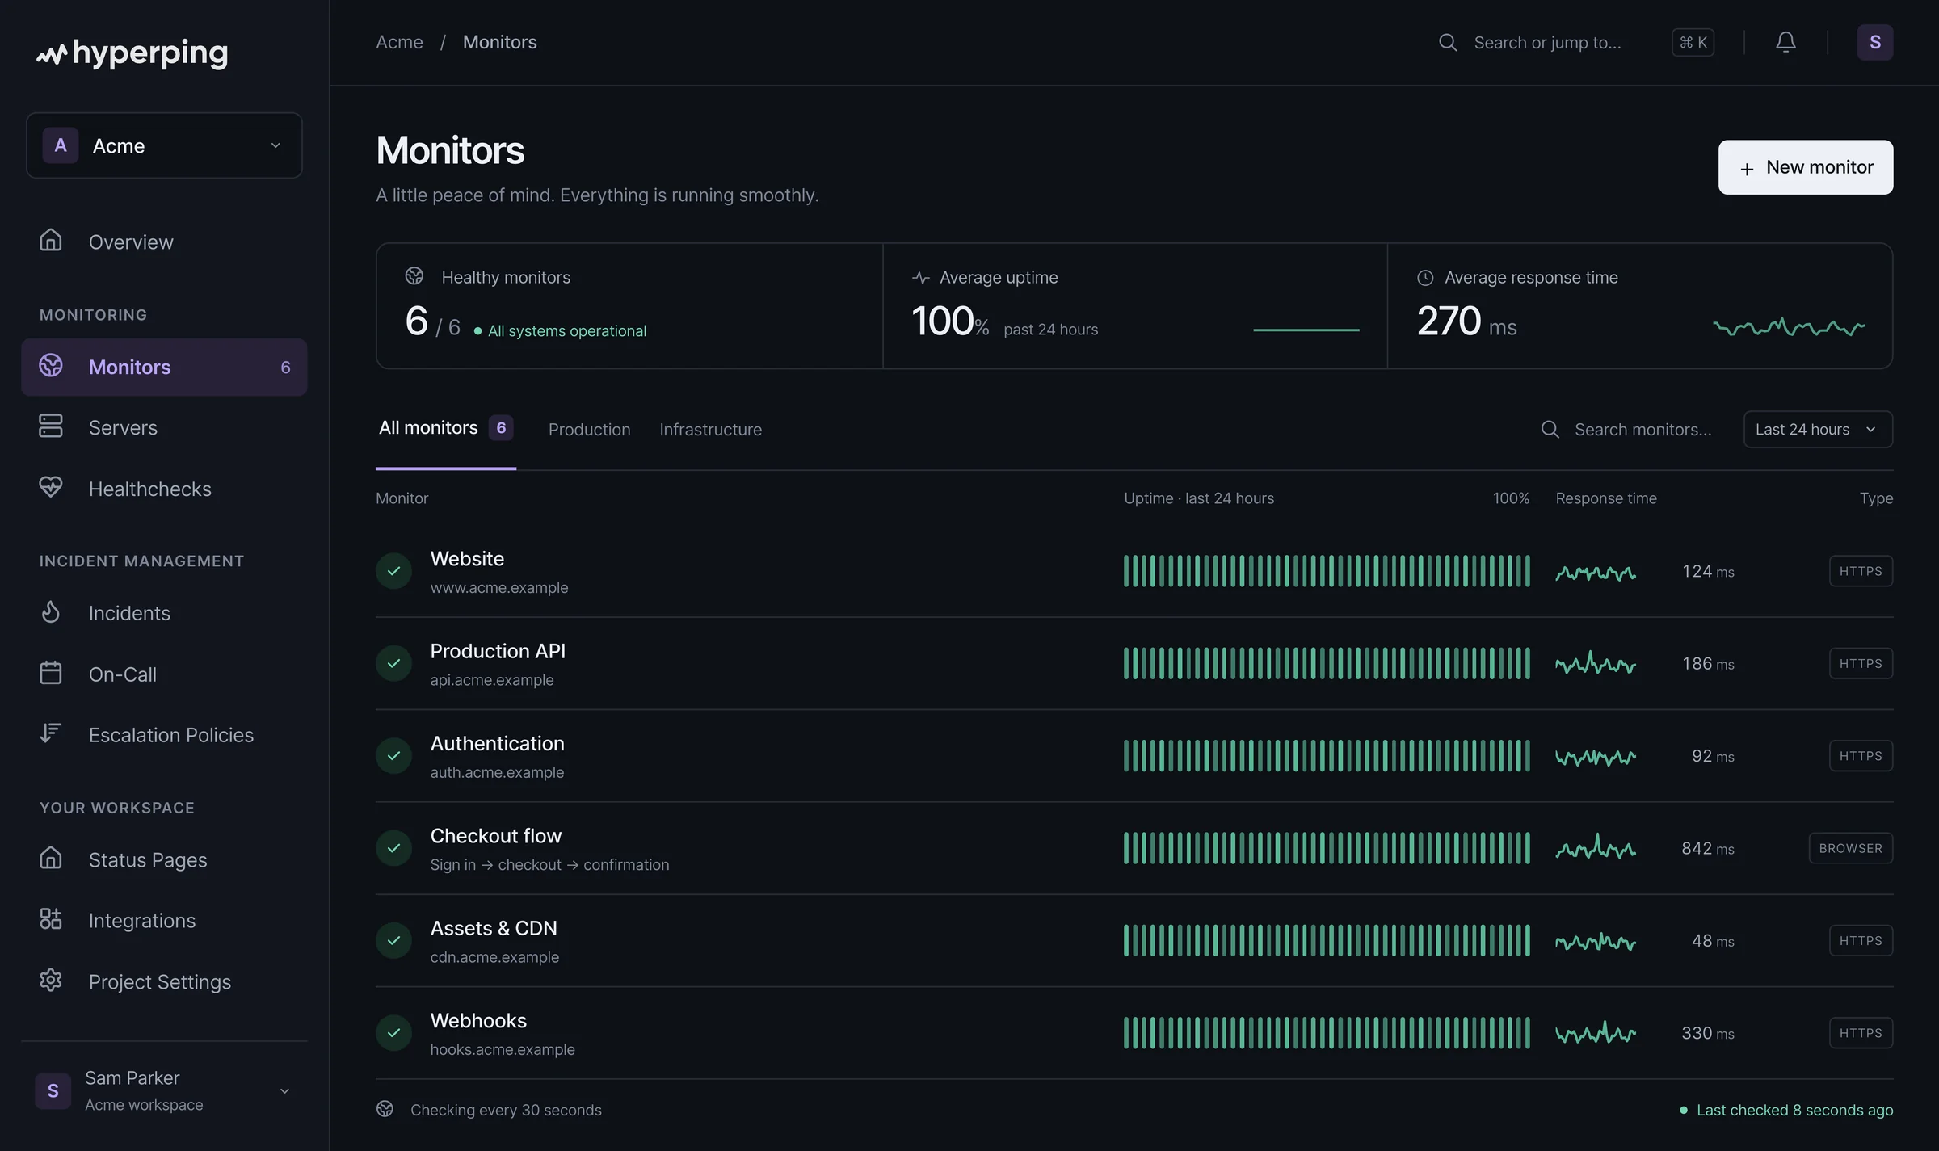The height and width of the screenshot is (1151, 1939).
Task: Click the 6 count badge on All monitors
Action: pyautogui.click(x=501, y=427)
